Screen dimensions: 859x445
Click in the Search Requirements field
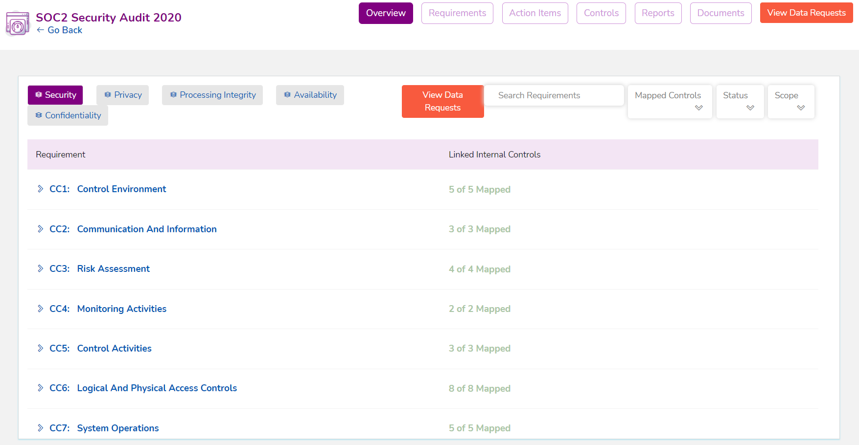click(553, 95)
